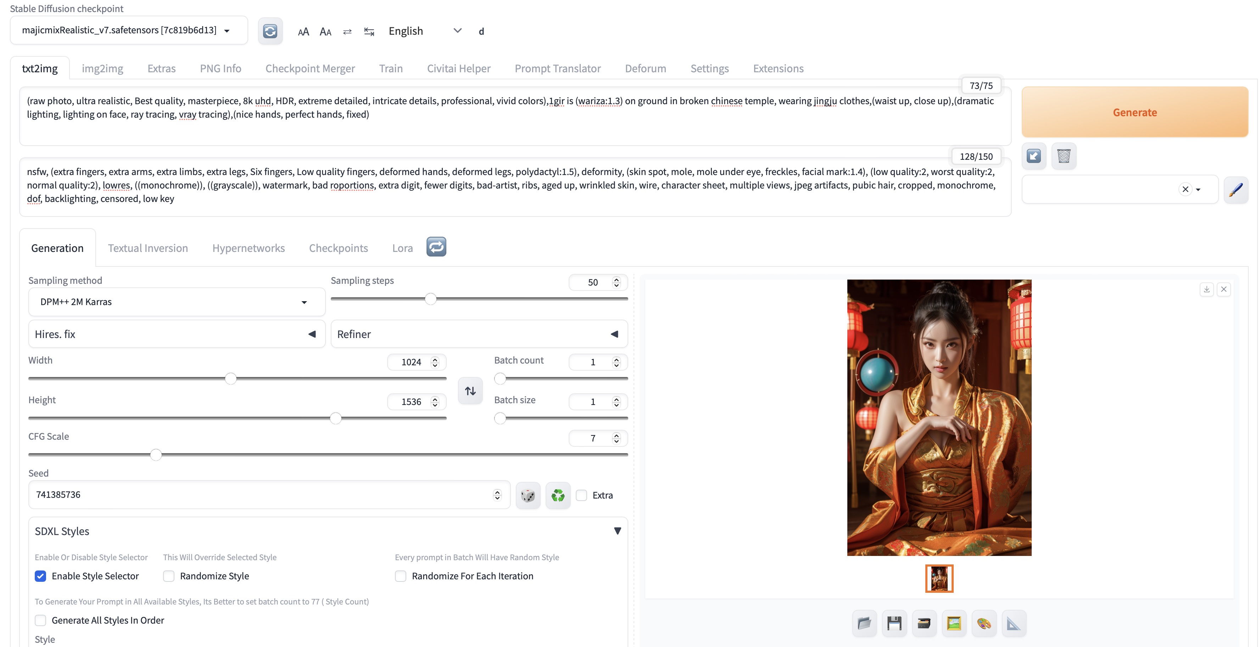This screenshot has width=1260, height=647.
Task: Click the trash icon to clear prompt
Action: [x=1063, y=156]
